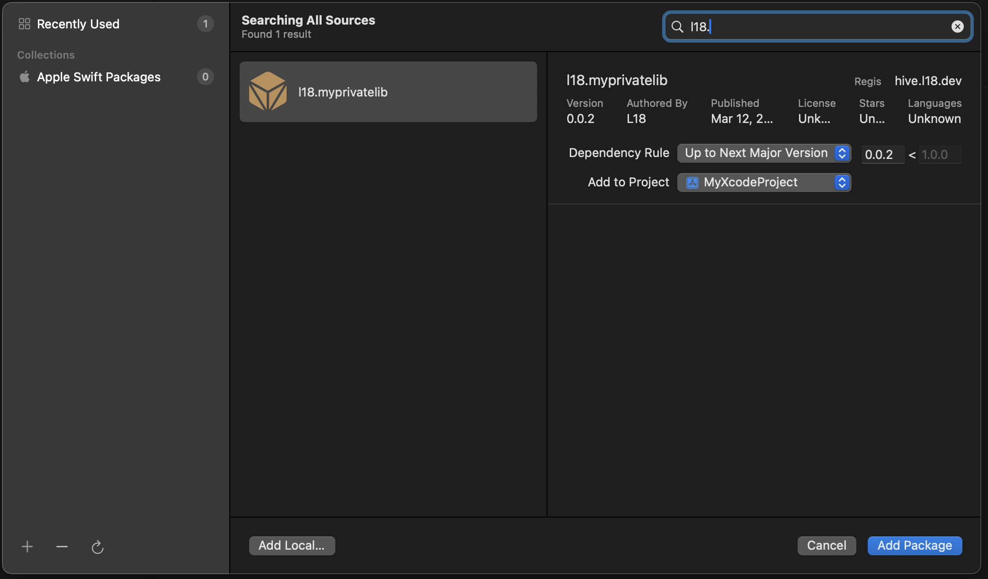Viewport: 988px width, 579px height.
Task: Click the l18.myprivatelib package box icon
Action: [x=268, y=91]
